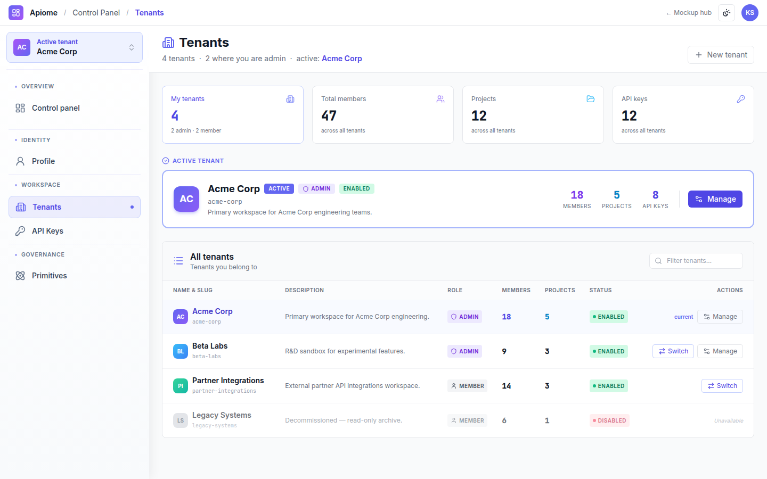Click the NAME & SLUG column header

tap(193, 290)
